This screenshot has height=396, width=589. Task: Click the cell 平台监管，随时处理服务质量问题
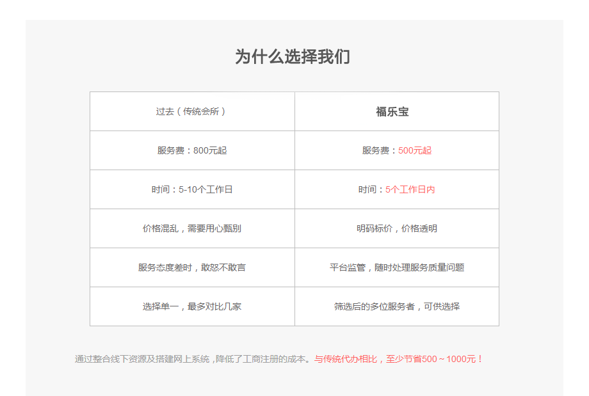coord(397,267)
